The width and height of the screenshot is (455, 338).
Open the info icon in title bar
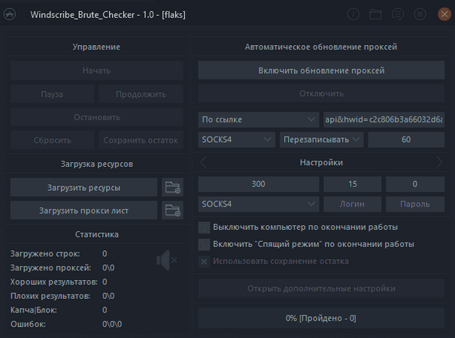pos(353,14)
